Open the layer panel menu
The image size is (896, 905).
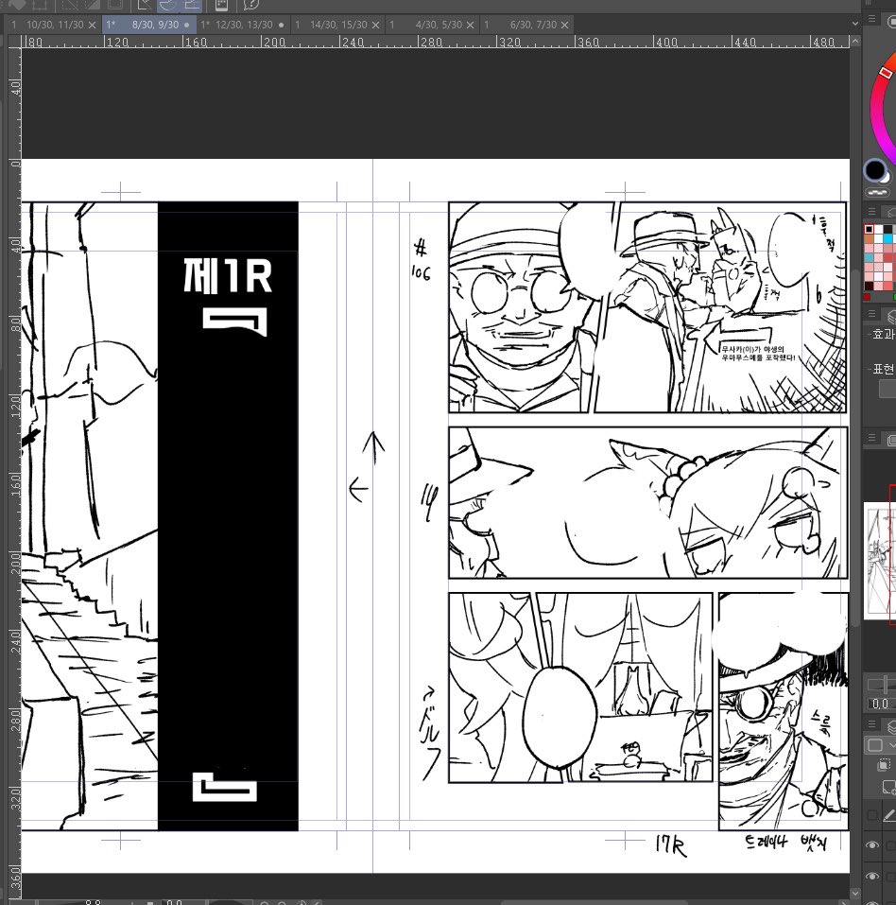point(871,723)
